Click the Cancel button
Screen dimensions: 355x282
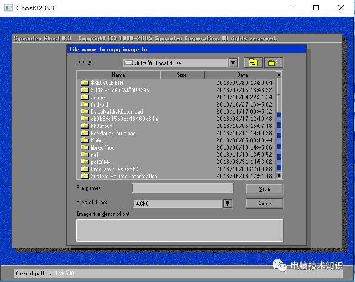pyautogui.click(x=264, y=204)
